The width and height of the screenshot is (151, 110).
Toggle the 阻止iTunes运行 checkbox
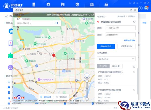[x=4, y=107]
